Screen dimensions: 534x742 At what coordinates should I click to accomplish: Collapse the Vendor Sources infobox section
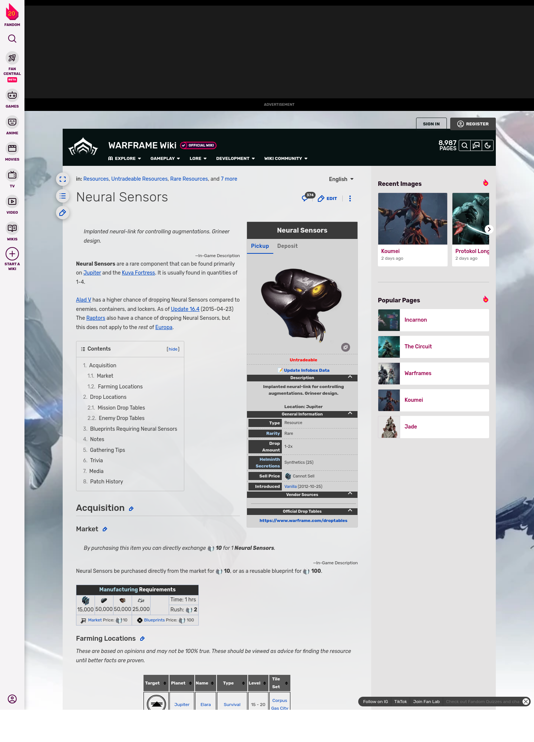pyautogui.click(x=350, y=494)
